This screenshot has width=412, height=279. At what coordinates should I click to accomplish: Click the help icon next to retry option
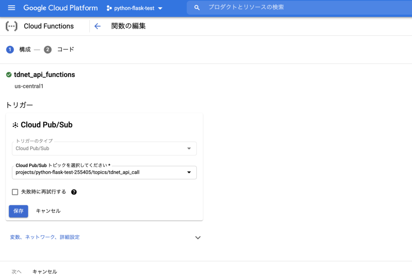pyautogui.click(x=74, y=192)
